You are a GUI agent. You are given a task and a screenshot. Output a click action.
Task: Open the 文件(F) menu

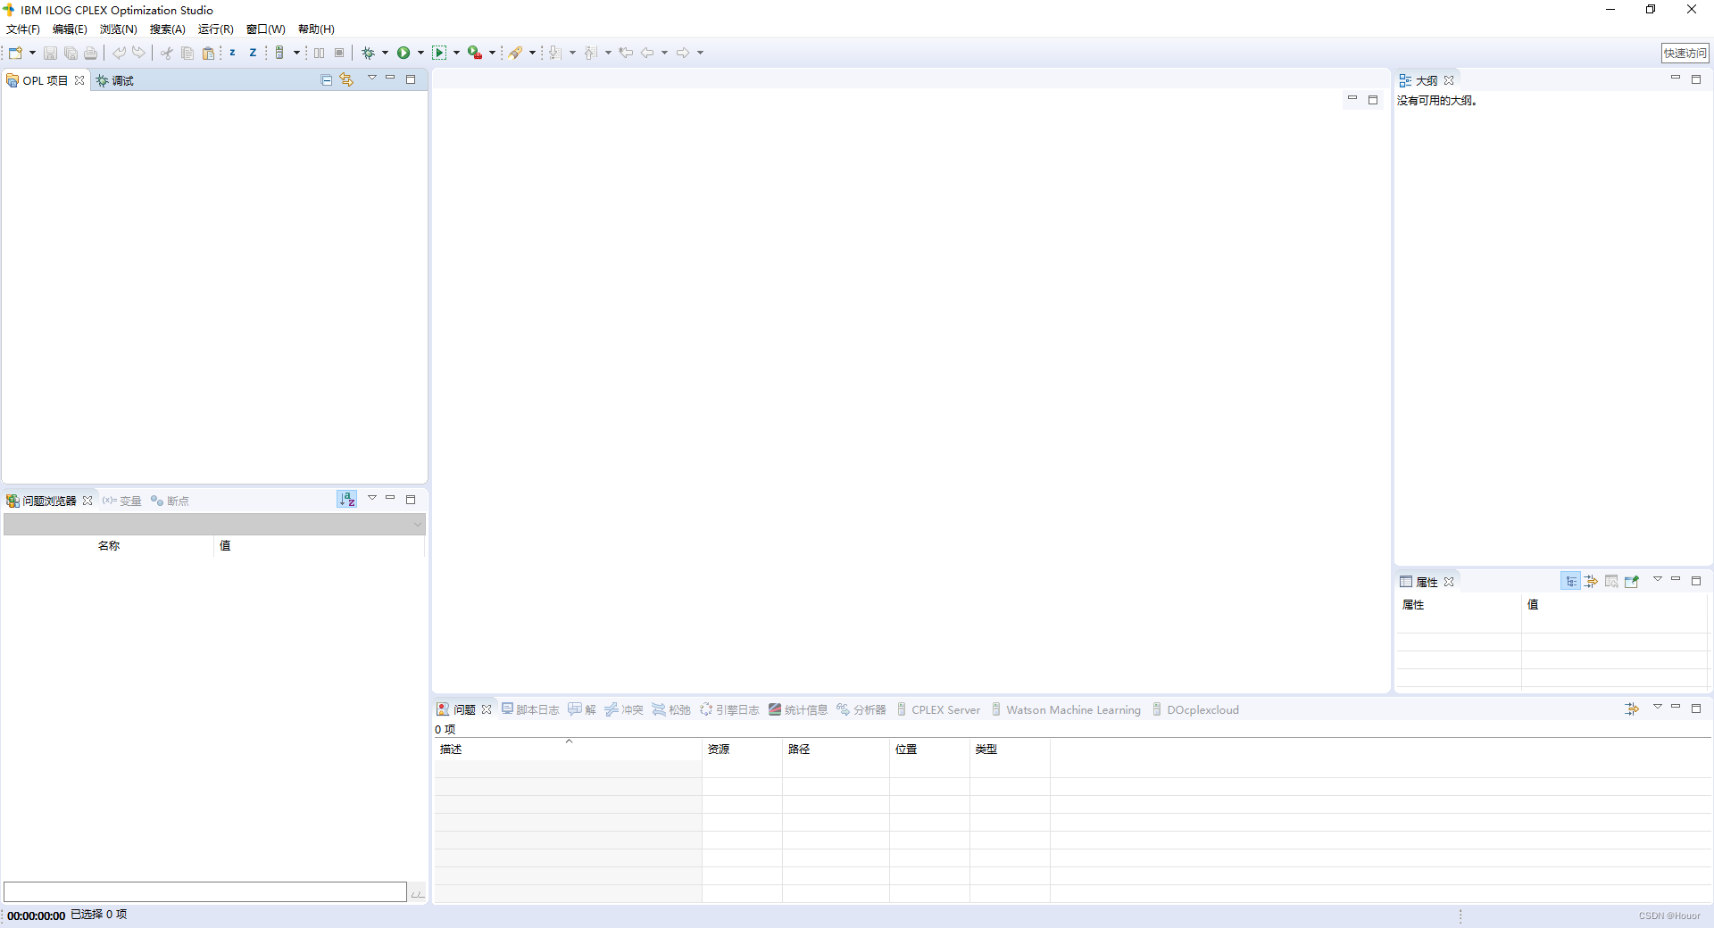tap(23, 29)
